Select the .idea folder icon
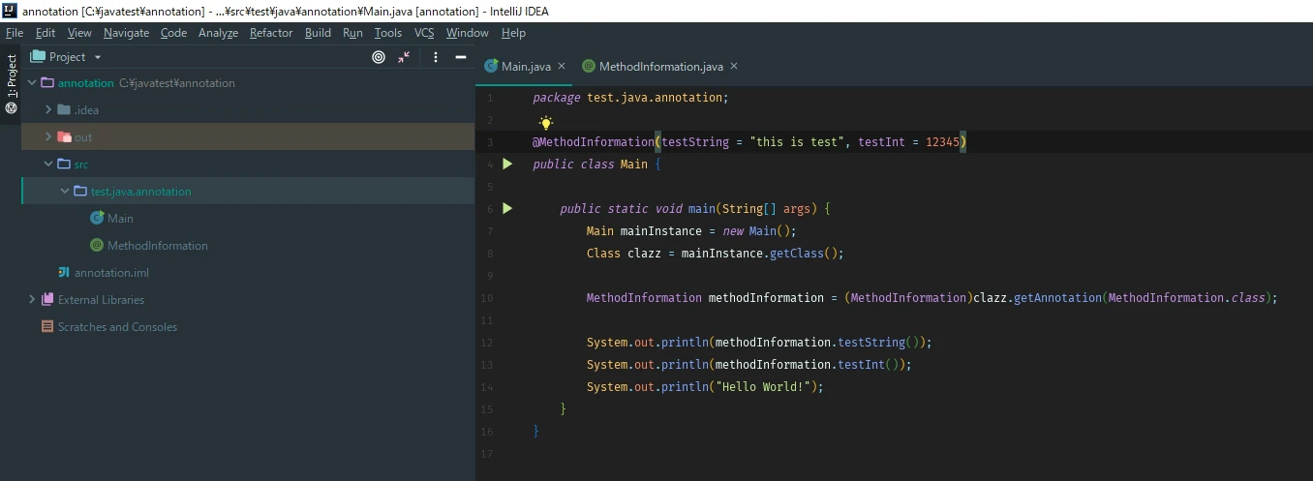 point(64,110)
